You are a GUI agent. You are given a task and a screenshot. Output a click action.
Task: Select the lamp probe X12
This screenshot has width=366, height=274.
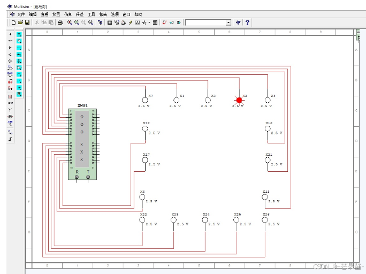(145, 128)
